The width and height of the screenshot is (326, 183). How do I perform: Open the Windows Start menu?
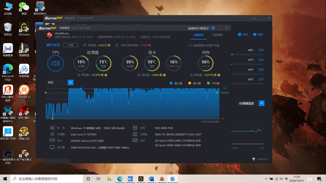click(x=5, y=179)
